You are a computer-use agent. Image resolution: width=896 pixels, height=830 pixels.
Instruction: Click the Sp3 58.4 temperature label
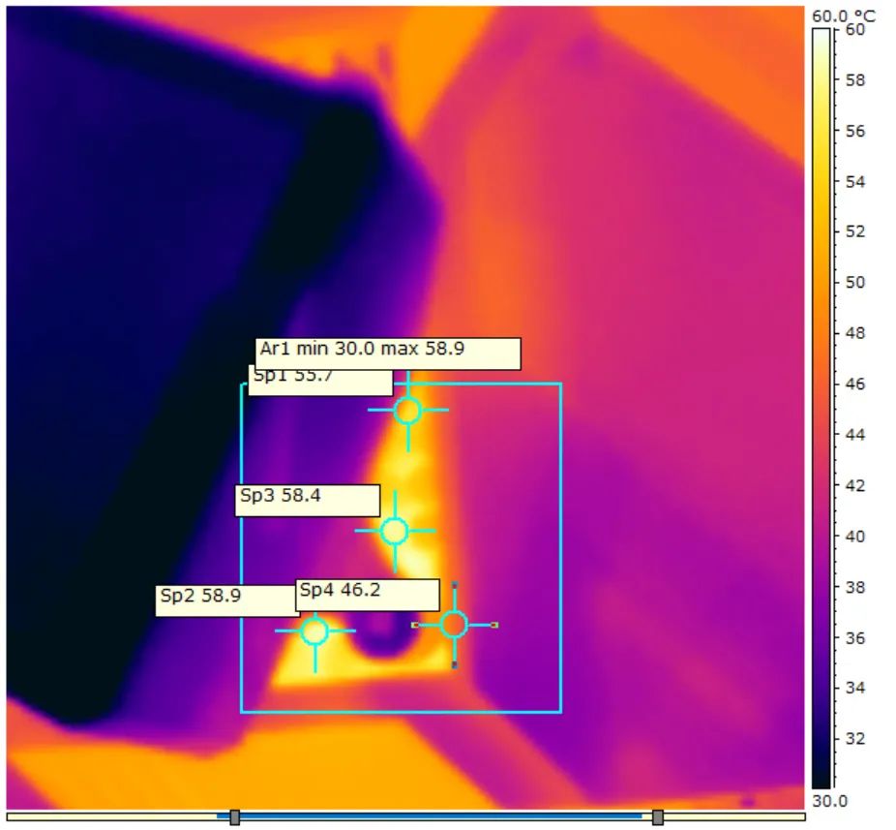pos(307,500)
